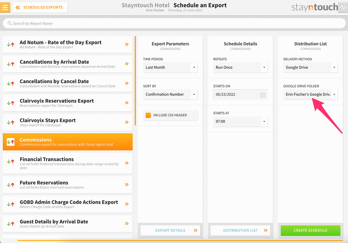The image size is (348, 243).
Task: Select Financial Transactions export title
Action: (47, 159)
